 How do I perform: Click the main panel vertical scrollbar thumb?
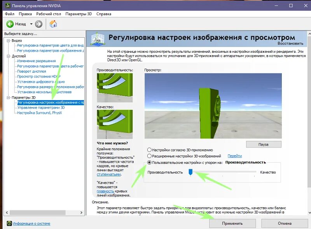pyautogui.click(x=309, y=112)
